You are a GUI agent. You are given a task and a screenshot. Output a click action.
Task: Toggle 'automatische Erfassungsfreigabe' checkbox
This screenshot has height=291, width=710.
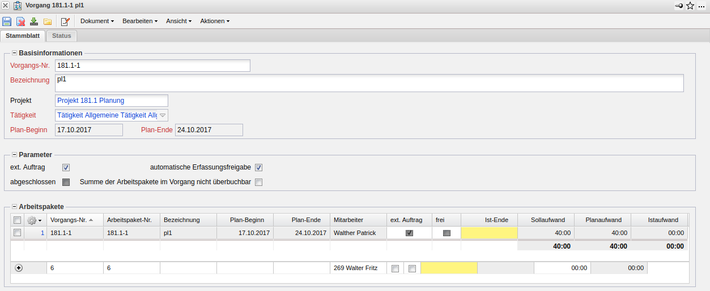coord(259,167)
